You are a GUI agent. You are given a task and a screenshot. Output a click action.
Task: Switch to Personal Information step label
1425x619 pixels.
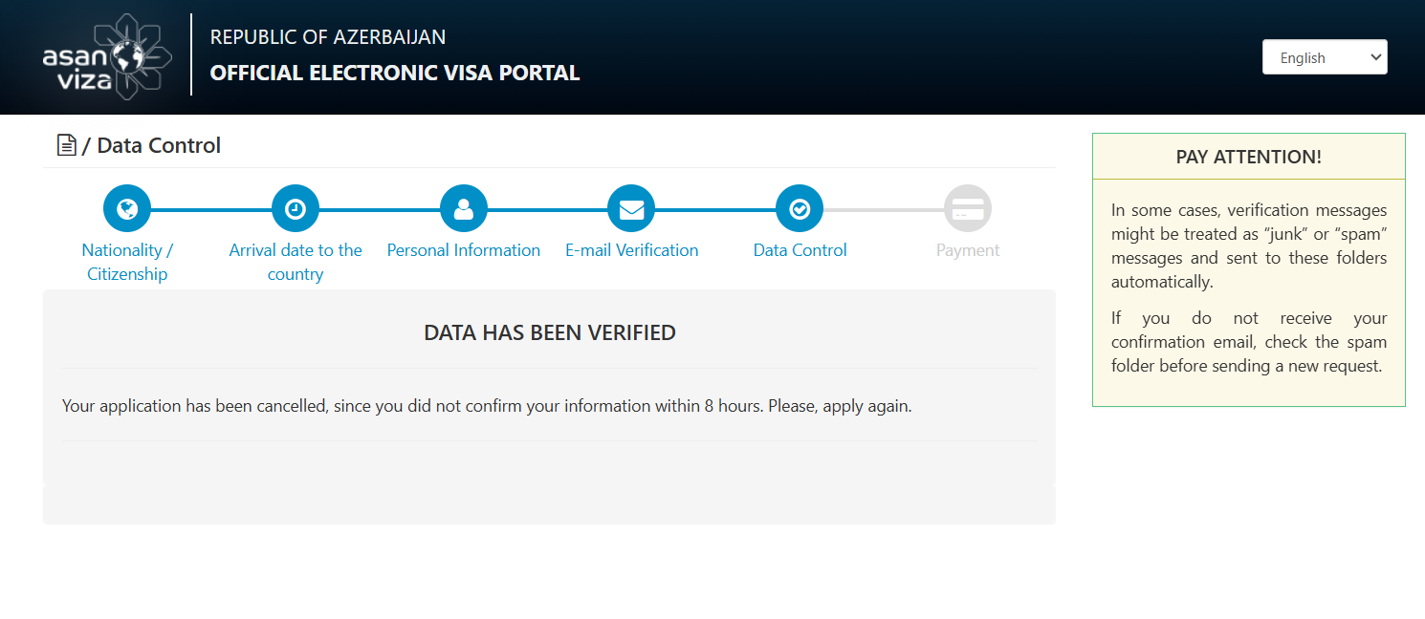click(x=464, y=250)
